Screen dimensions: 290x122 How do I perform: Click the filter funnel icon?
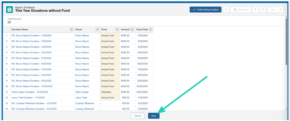pos(255,9)
